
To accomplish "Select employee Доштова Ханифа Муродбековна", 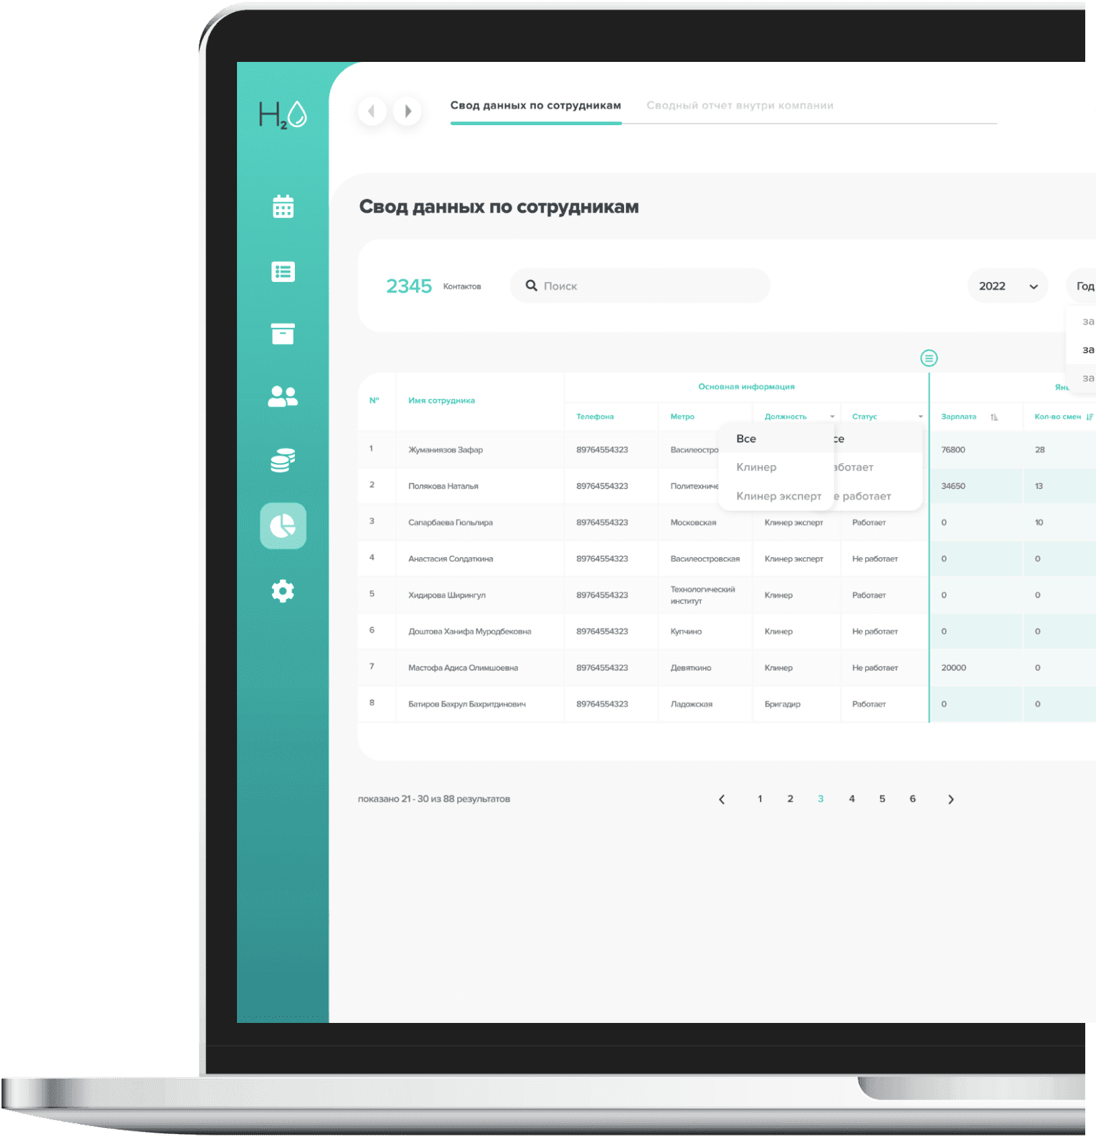I will (470, 631).
